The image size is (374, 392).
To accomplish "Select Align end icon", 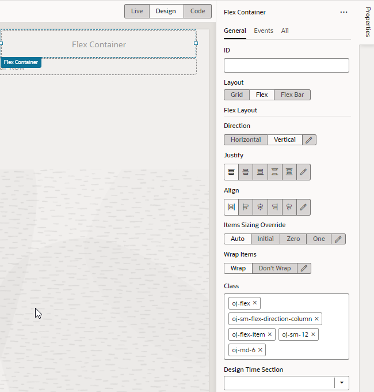I will point(274,207).
